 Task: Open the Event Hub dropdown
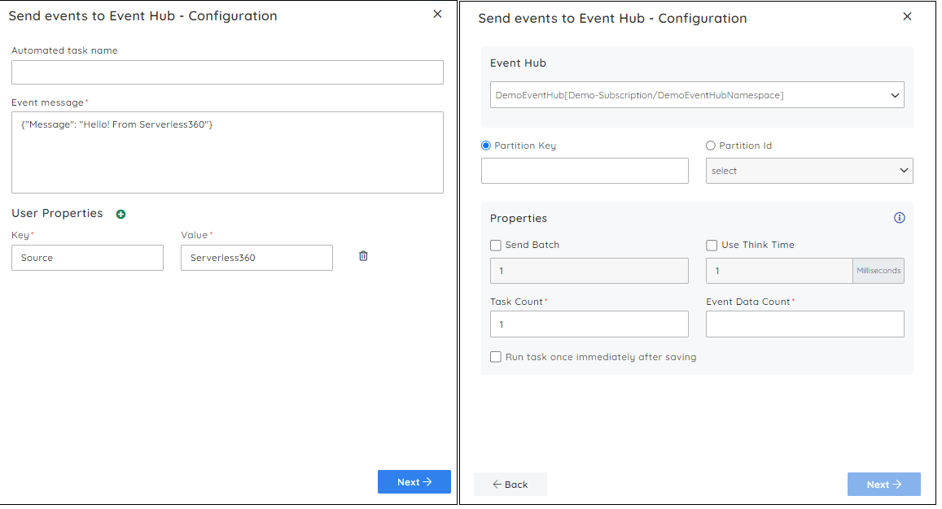(x=696, y=94)
